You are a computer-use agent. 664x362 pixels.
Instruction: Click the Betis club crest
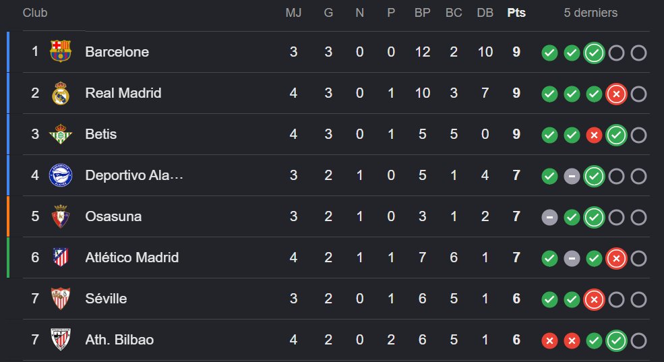pos(61,133)
